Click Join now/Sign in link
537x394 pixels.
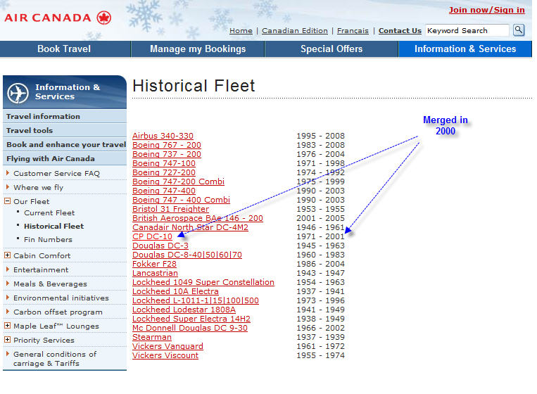click(x=486, y=10)
